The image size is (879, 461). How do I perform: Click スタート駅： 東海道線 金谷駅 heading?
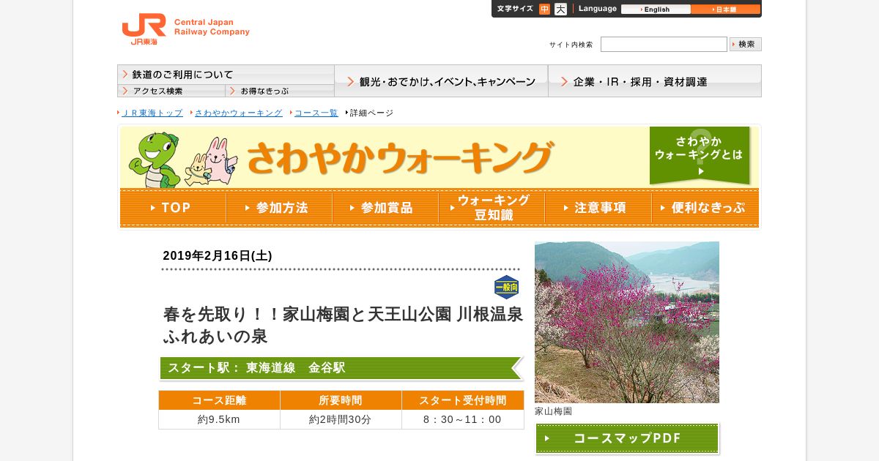341,368
